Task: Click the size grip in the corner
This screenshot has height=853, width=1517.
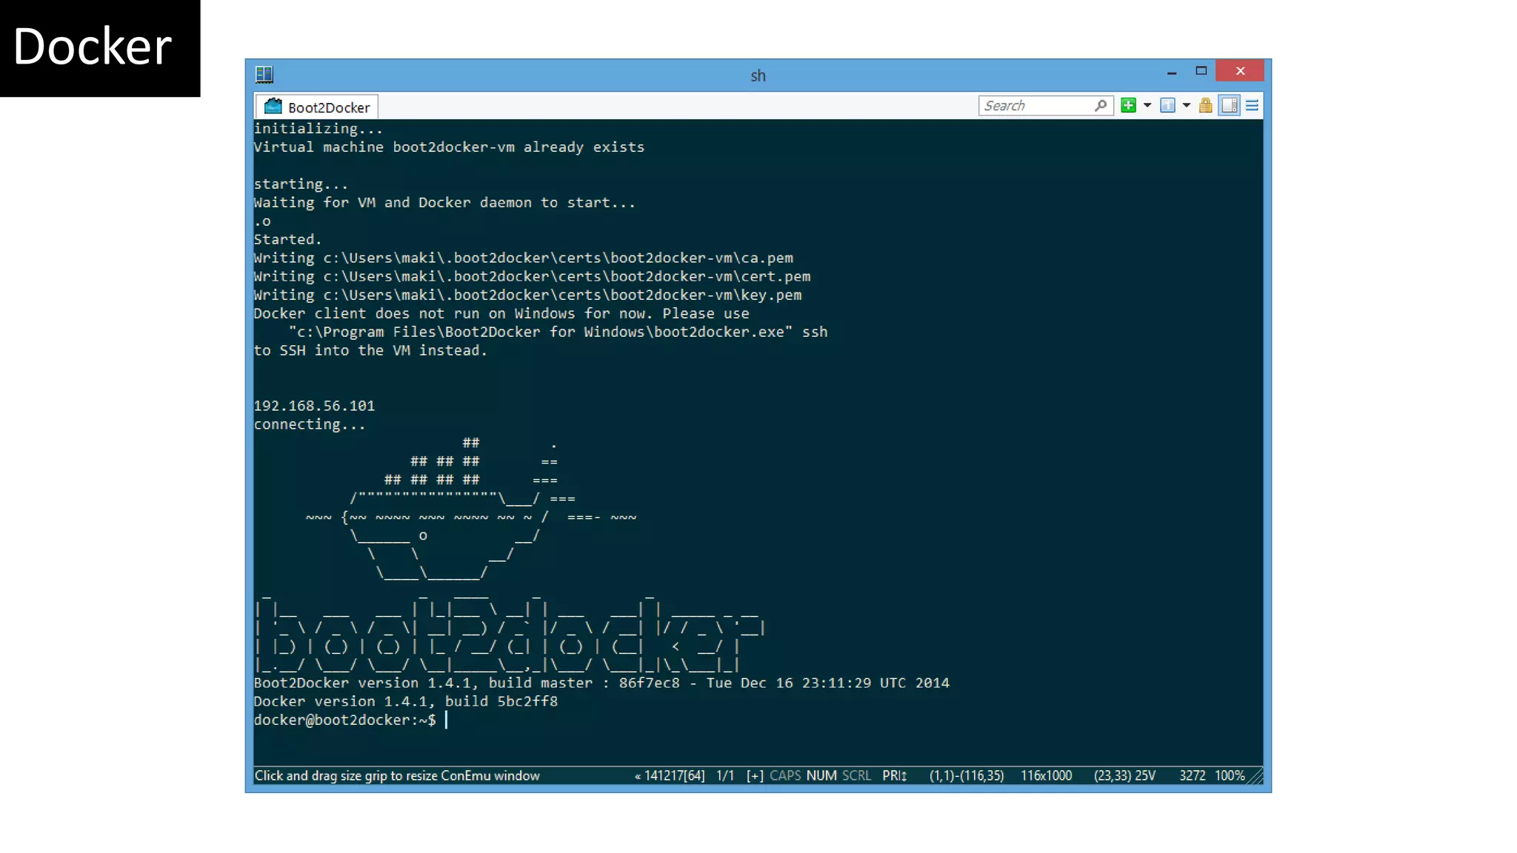Action: pyautogui.click(x=1256, y=776)
